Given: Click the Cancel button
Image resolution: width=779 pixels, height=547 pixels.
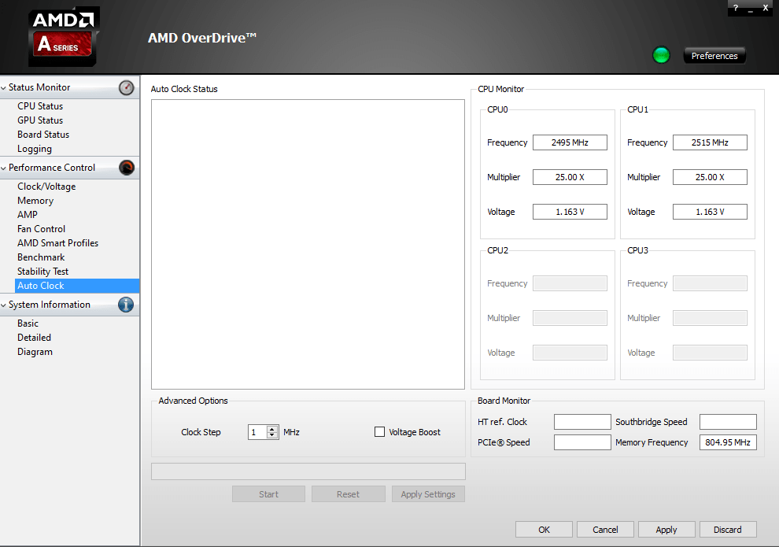Looking at the screenshot, I should [605, 530].
